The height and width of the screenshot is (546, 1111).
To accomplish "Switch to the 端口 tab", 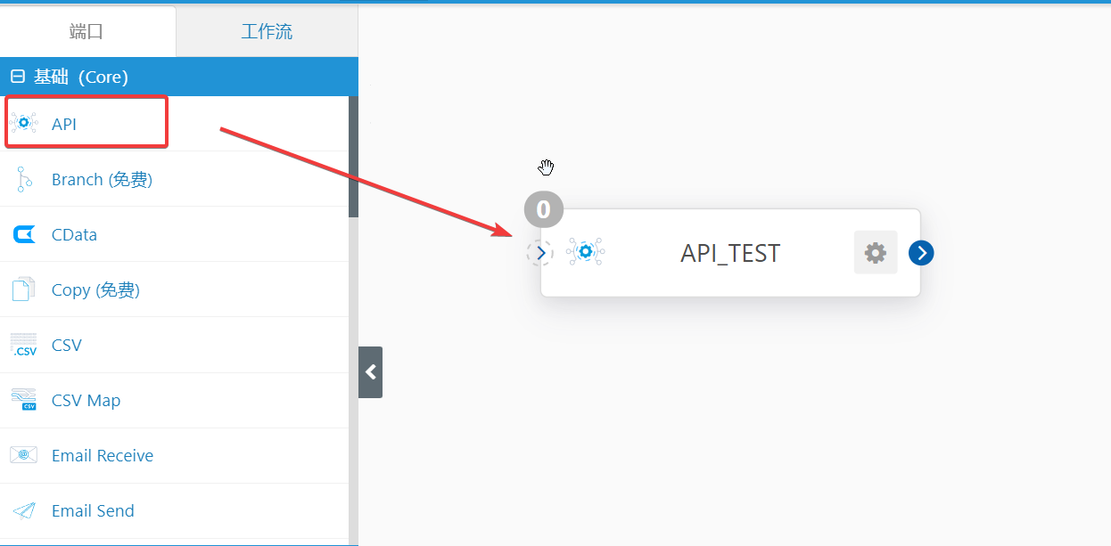I will [87, 32].
